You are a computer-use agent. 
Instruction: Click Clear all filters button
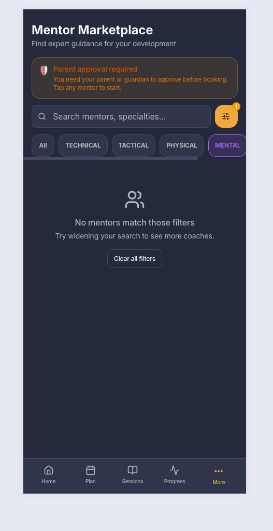coord(135,259)
